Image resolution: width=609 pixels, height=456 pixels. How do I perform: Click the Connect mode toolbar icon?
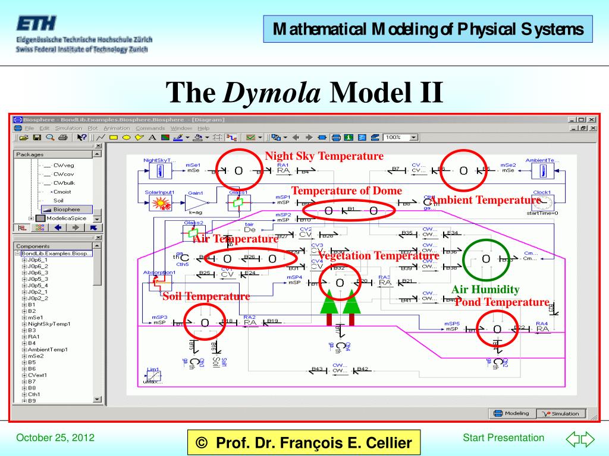231,137
